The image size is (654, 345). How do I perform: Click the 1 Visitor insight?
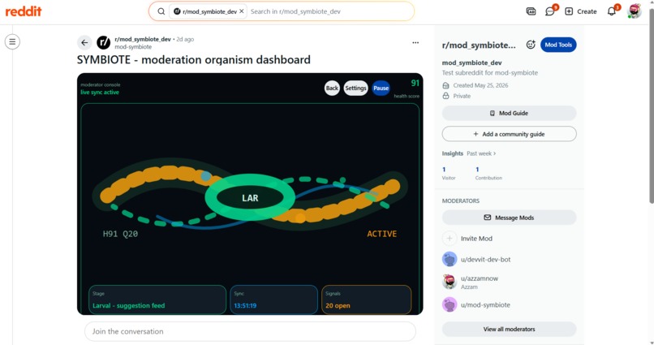coord(449,173)
